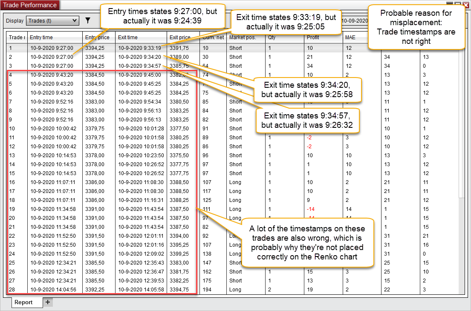Switch to the Report tab
Image resolution: width=471 pixels, height=311 pixels.
click(x=26, y=302)
